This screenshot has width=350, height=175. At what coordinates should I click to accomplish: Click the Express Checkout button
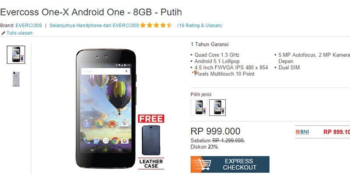pyautogui.click(x=230, y=164)
